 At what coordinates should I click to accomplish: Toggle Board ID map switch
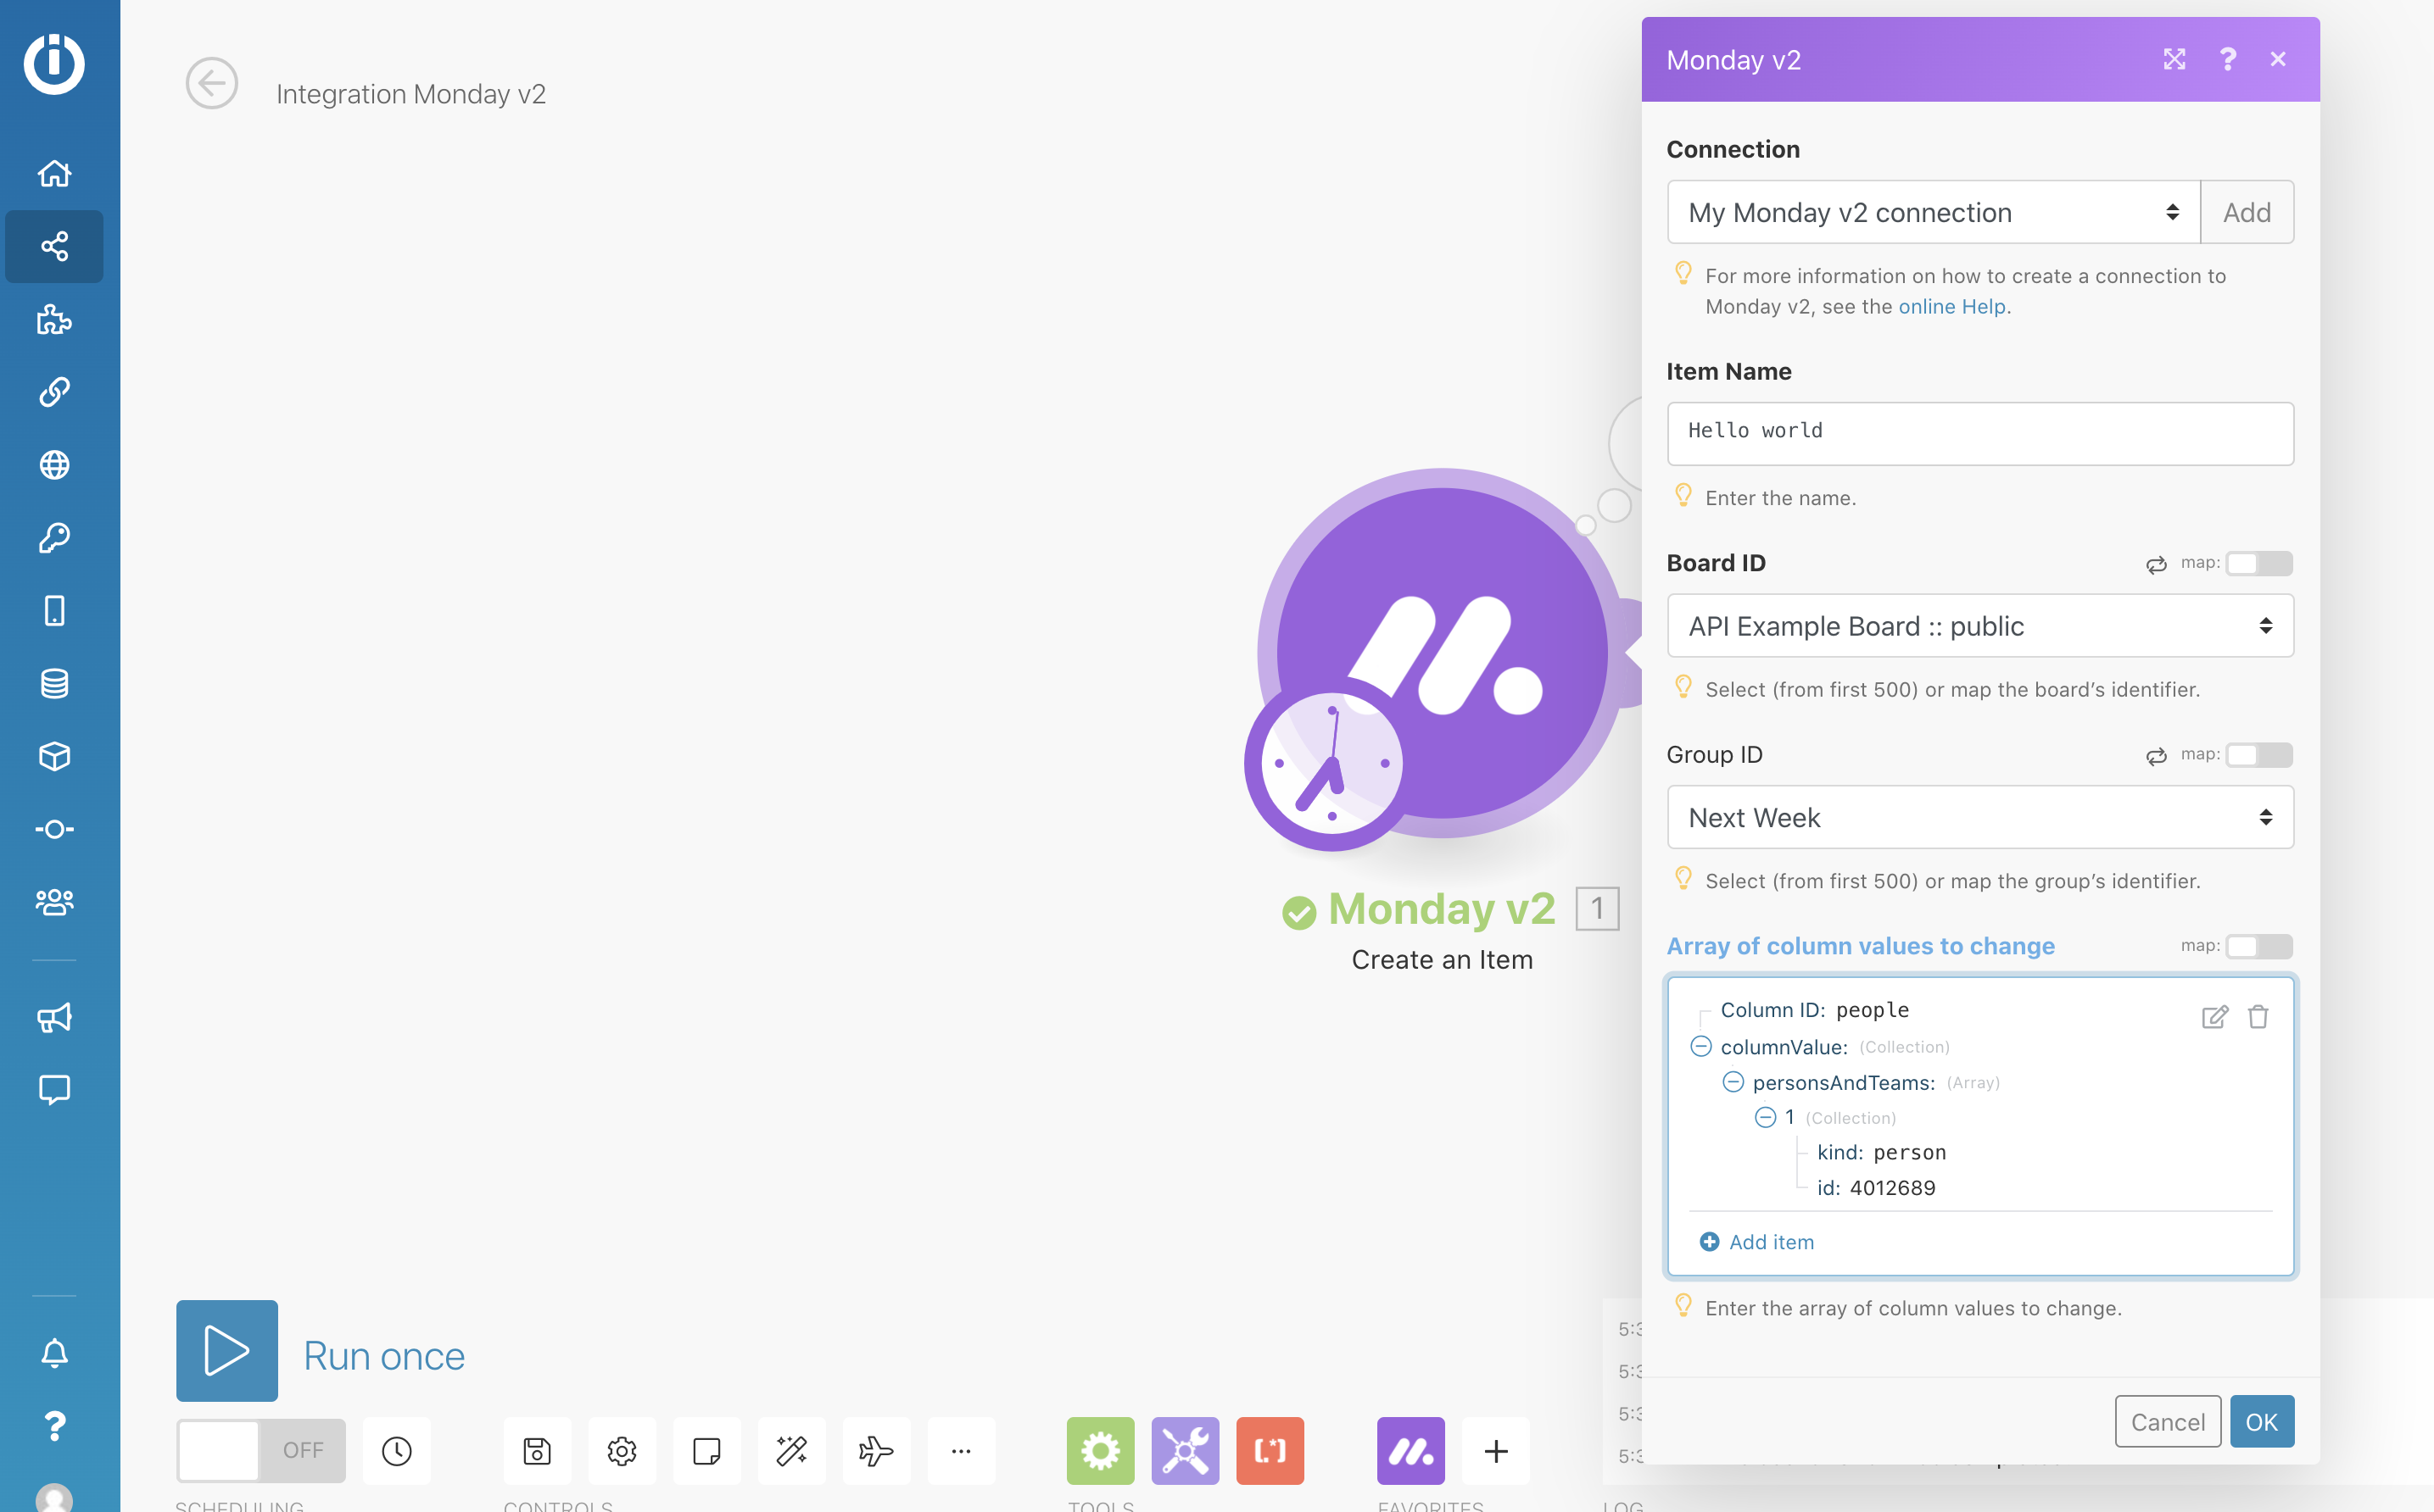tap(2259, 563)
